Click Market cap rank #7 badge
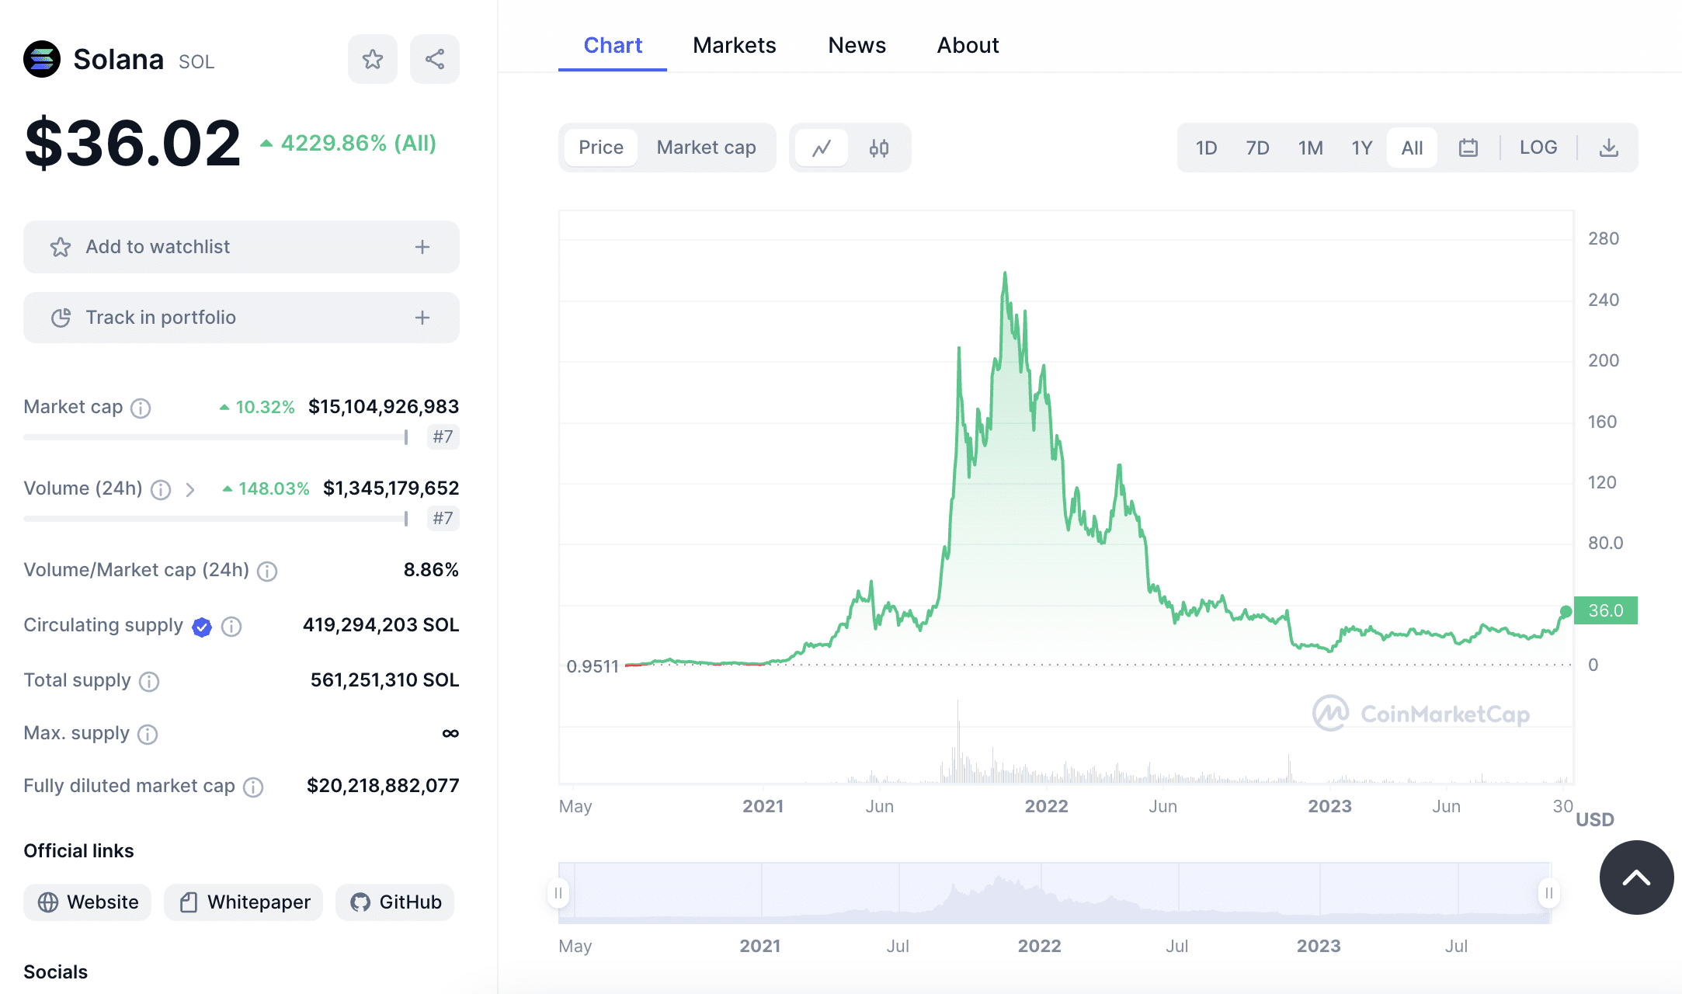The width and height of the screenshot is (1682, 994). coord(443,437)
